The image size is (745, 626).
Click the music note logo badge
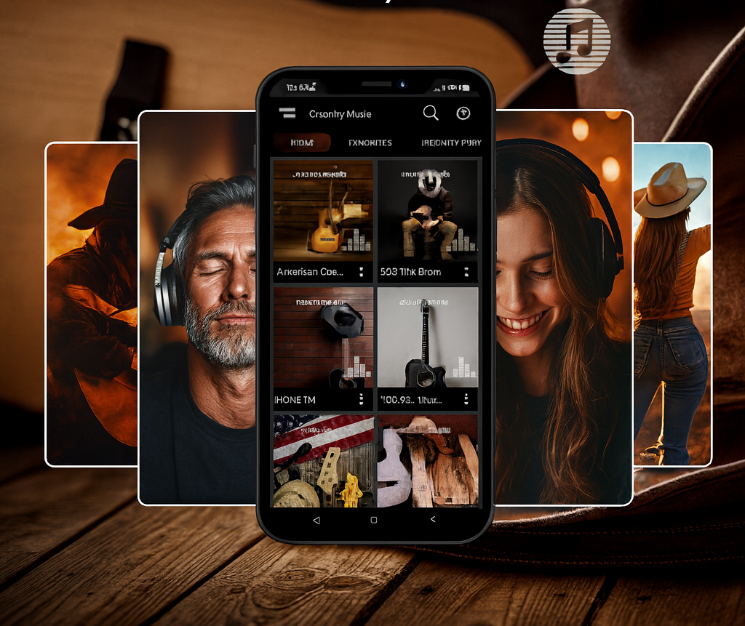coord(576,41)
